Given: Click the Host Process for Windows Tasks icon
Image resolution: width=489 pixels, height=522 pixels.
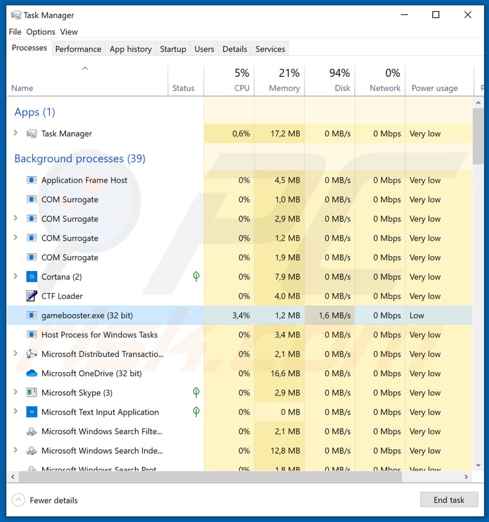Looking at the screenshot, I should [x=32, y=335].
